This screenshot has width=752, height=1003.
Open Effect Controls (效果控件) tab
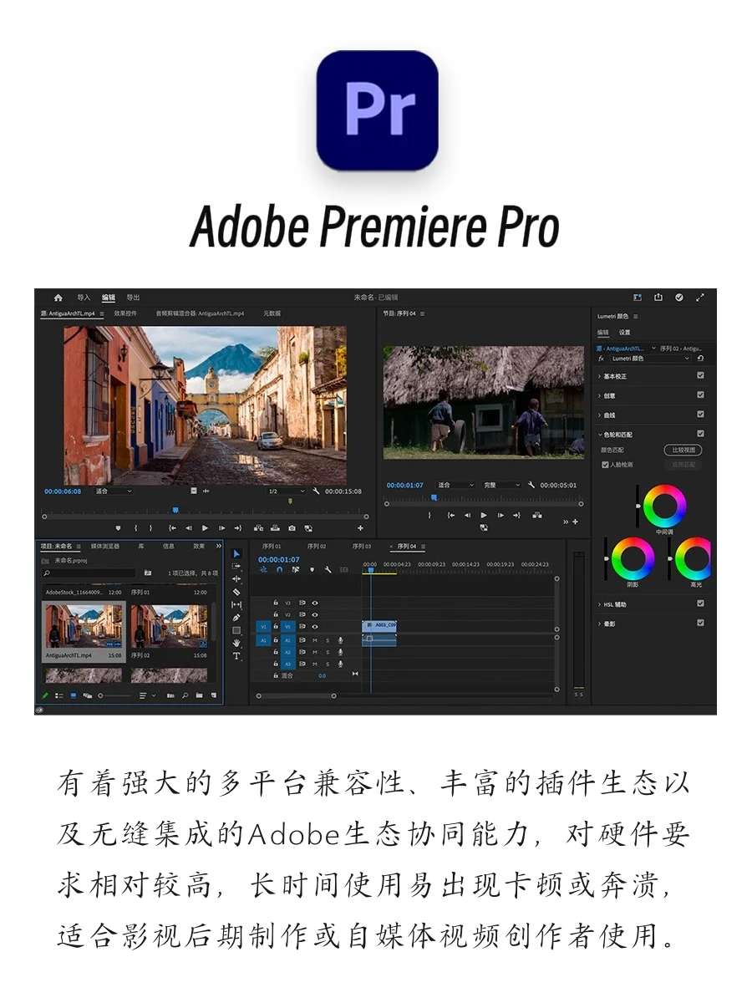(125, 313)
